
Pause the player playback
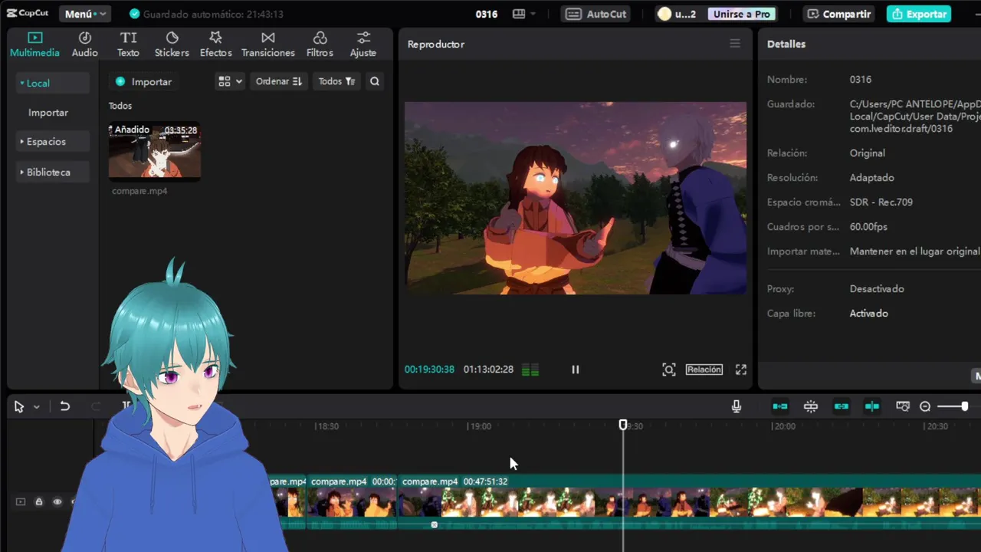pyautogui.click(x=576, y=370)
